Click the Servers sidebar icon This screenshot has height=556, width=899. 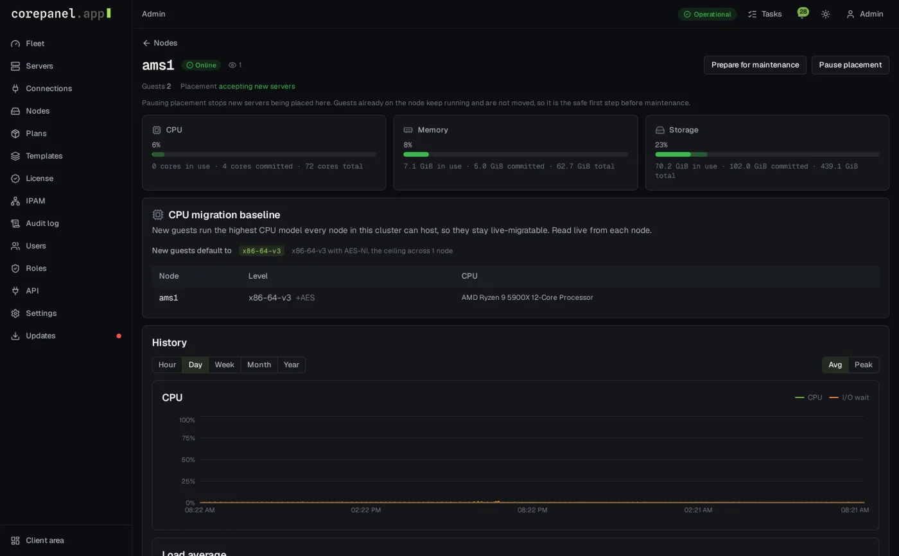(15, 66)
